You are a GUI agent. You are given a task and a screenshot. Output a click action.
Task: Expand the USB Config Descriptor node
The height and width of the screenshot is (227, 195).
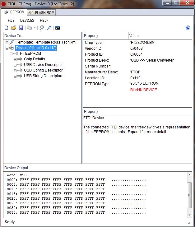tap(15, 71)
